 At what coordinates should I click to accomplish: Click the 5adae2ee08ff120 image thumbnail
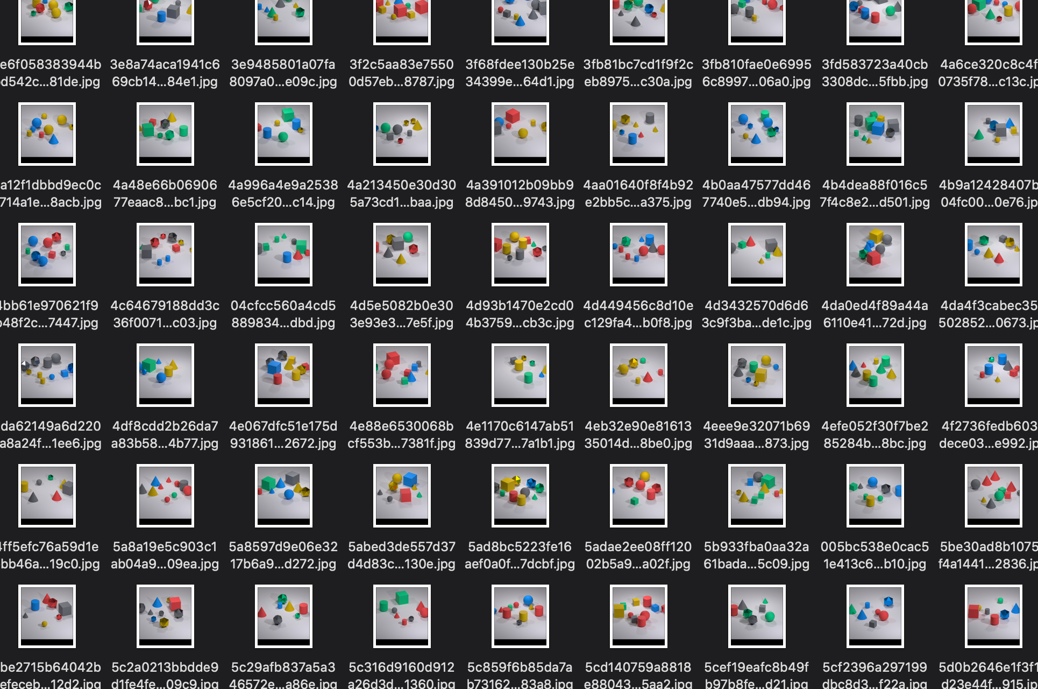tap(638, 495)
